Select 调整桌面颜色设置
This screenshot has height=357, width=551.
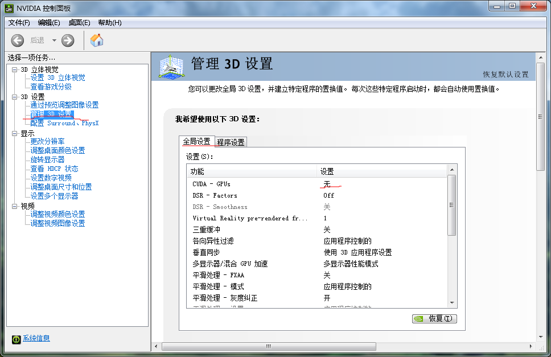click(57, 151)
